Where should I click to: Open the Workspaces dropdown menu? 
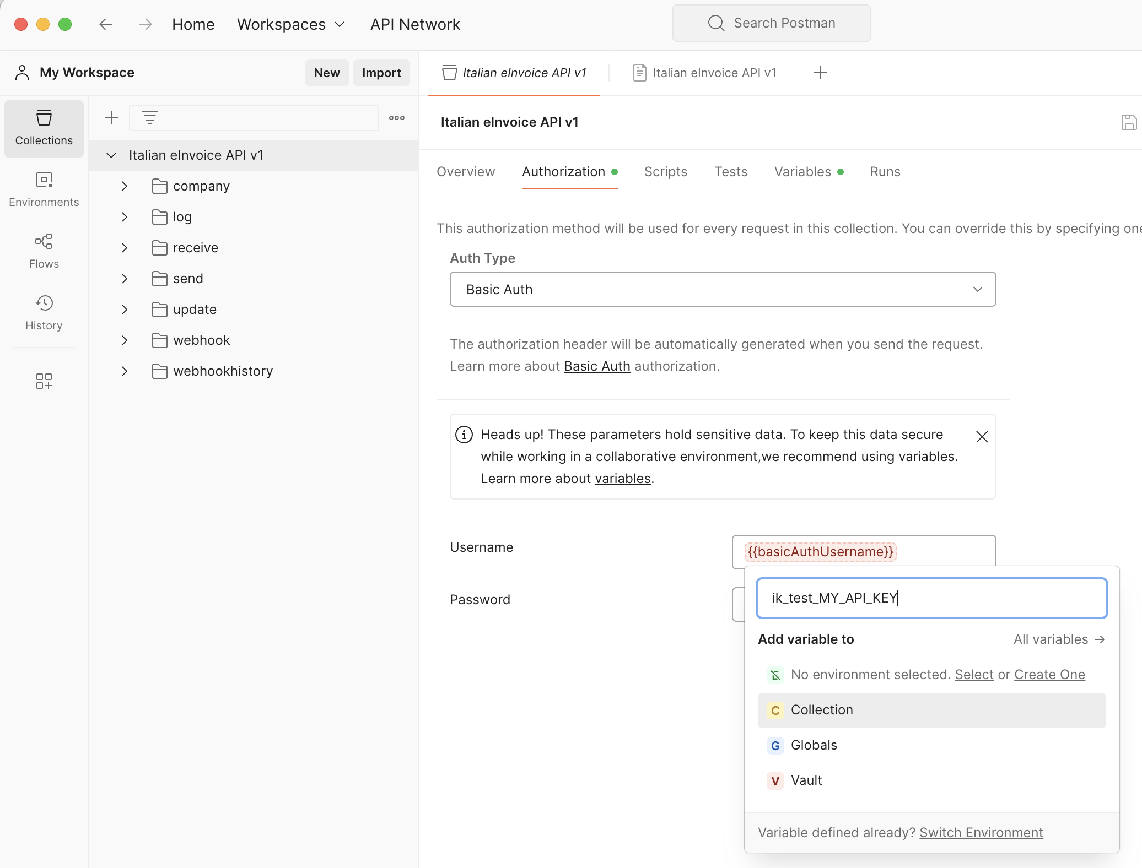[x=291, y=24]
